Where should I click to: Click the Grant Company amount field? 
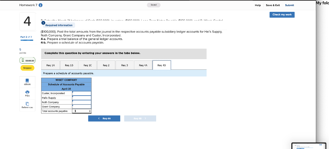(82, 107)
